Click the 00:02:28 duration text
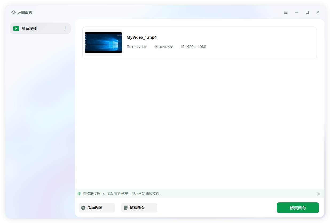The height and width of the screenshot is (224, 331). point(166,47)
